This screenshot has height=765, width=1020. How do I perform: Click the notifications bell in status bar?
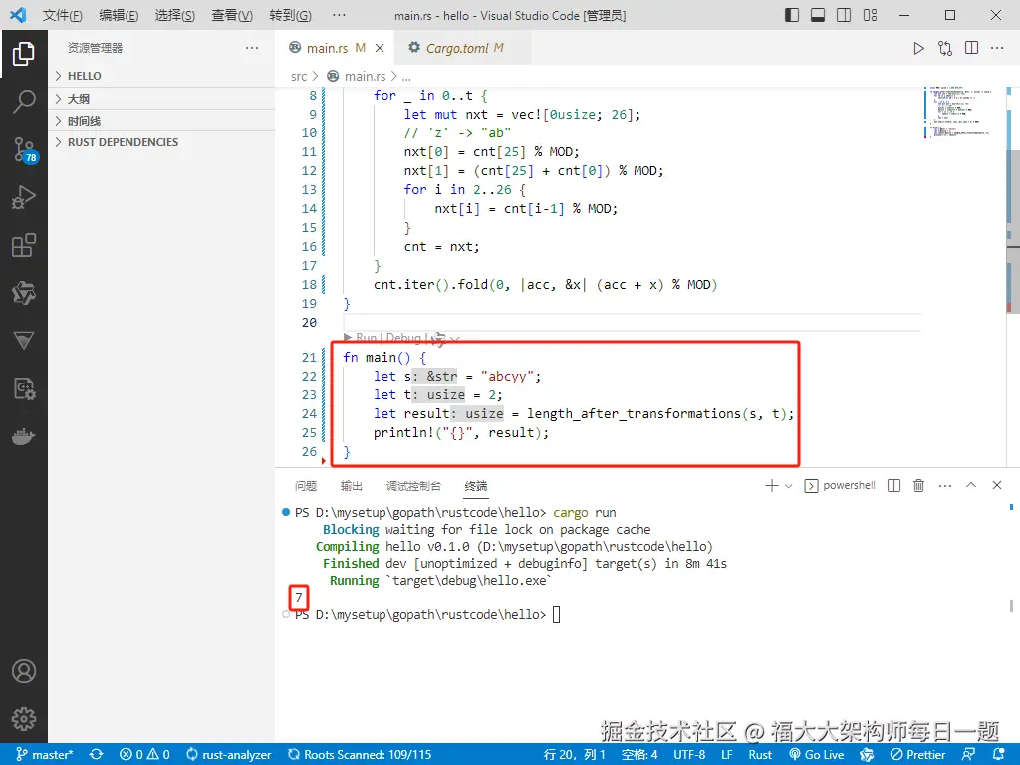point(1000,754)
